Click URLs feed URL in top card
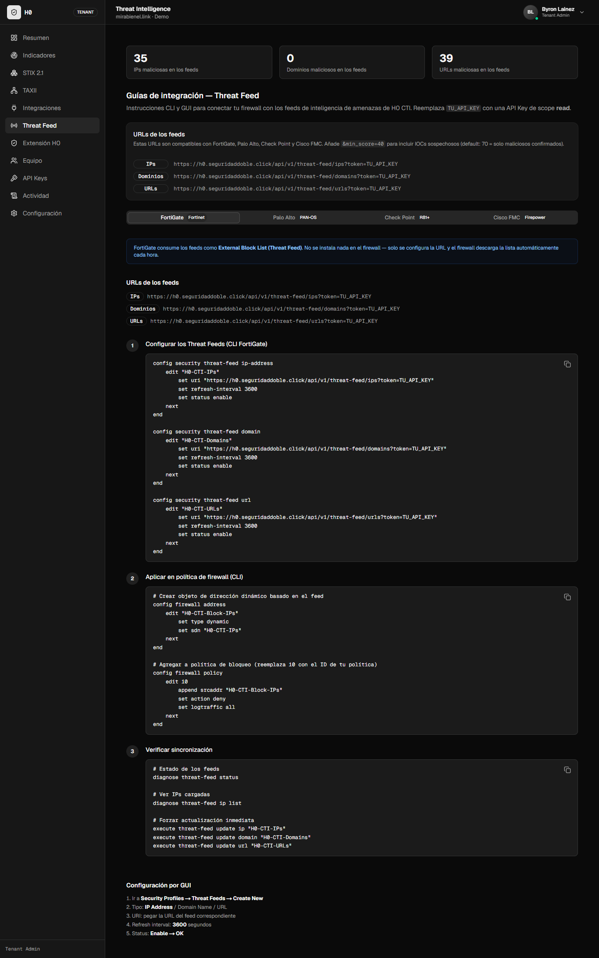This screenshot has height=958, width=599. tap(287, 189)
